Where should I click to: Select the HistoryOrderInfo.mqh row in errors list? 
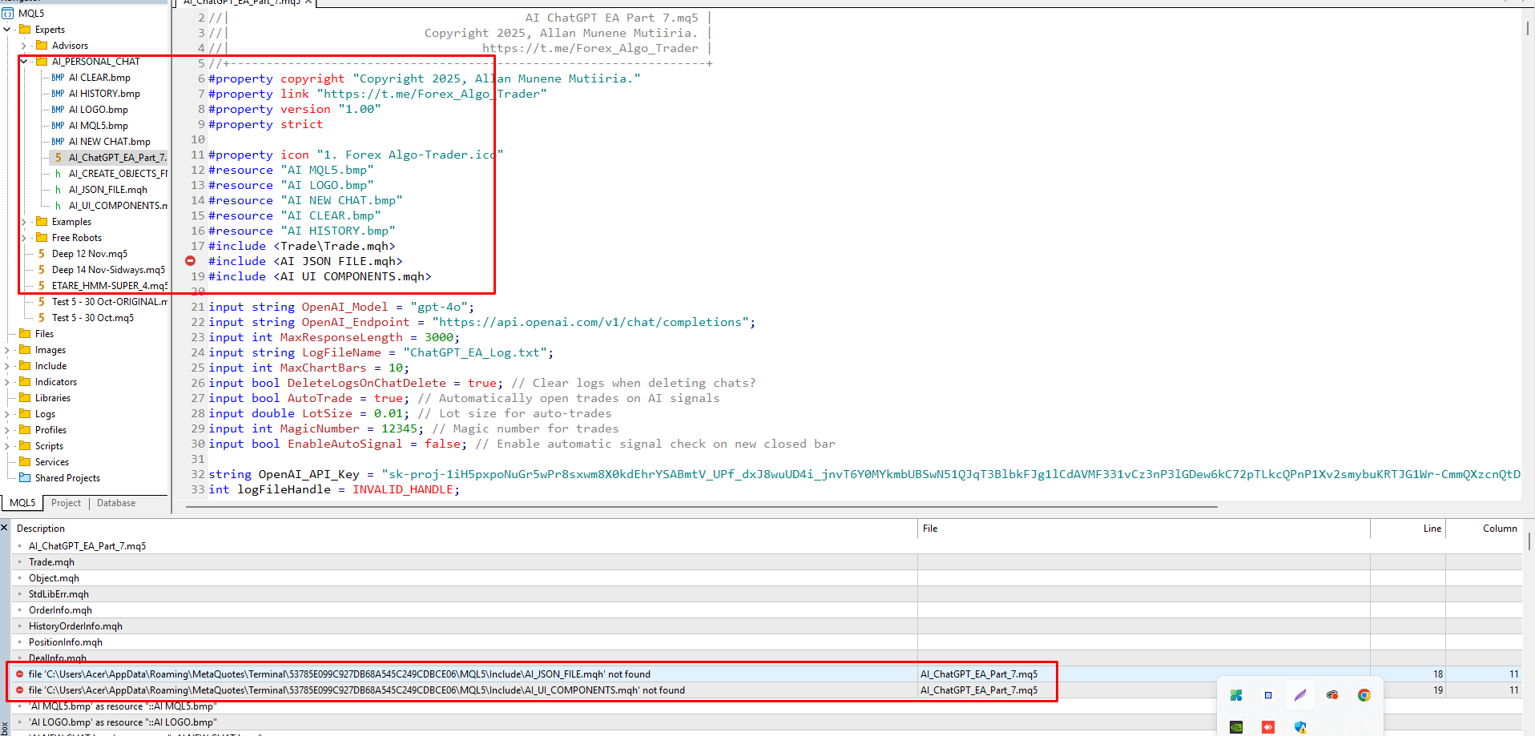(x=767, y=626)
